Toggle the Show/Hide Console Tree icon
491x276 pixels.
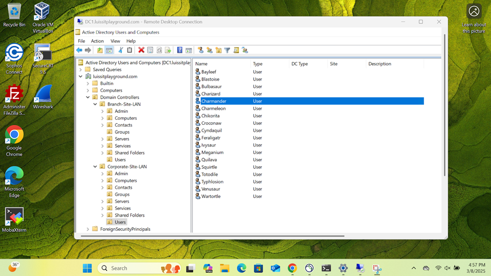click(109, 50)
